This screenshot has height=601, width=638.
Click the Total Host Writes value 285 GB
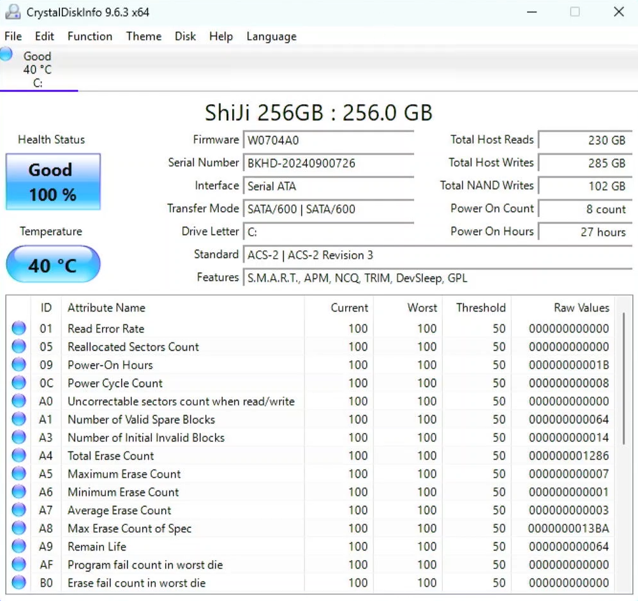[586, 163]
